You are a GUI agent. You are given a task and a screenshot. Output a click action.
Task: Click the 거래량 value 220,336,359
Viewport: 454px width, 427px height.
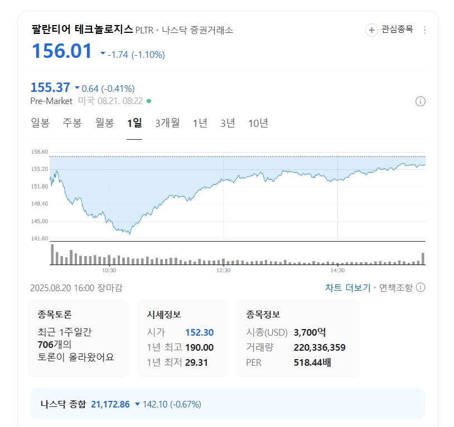click(320, 347)
